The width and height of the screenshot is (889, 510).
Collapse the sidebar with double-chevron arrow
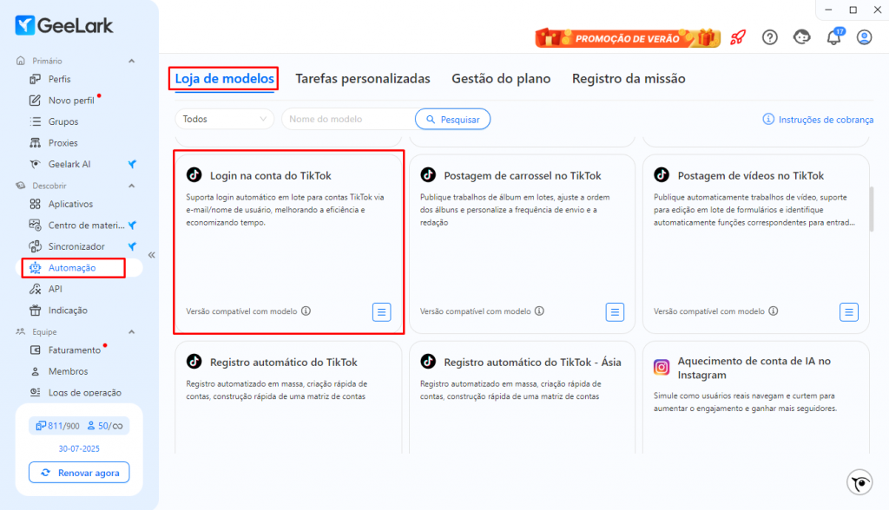151,255
